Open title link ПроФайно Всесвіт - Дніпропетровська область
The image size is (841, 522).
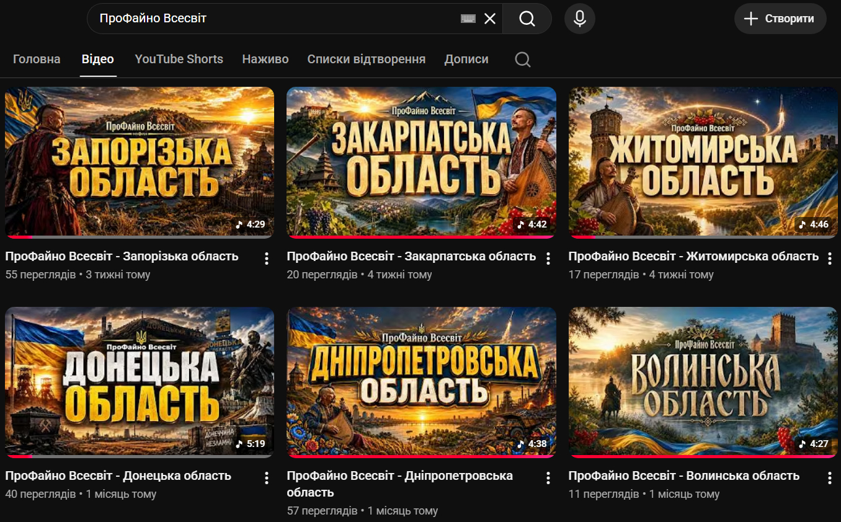pos(400,484)
